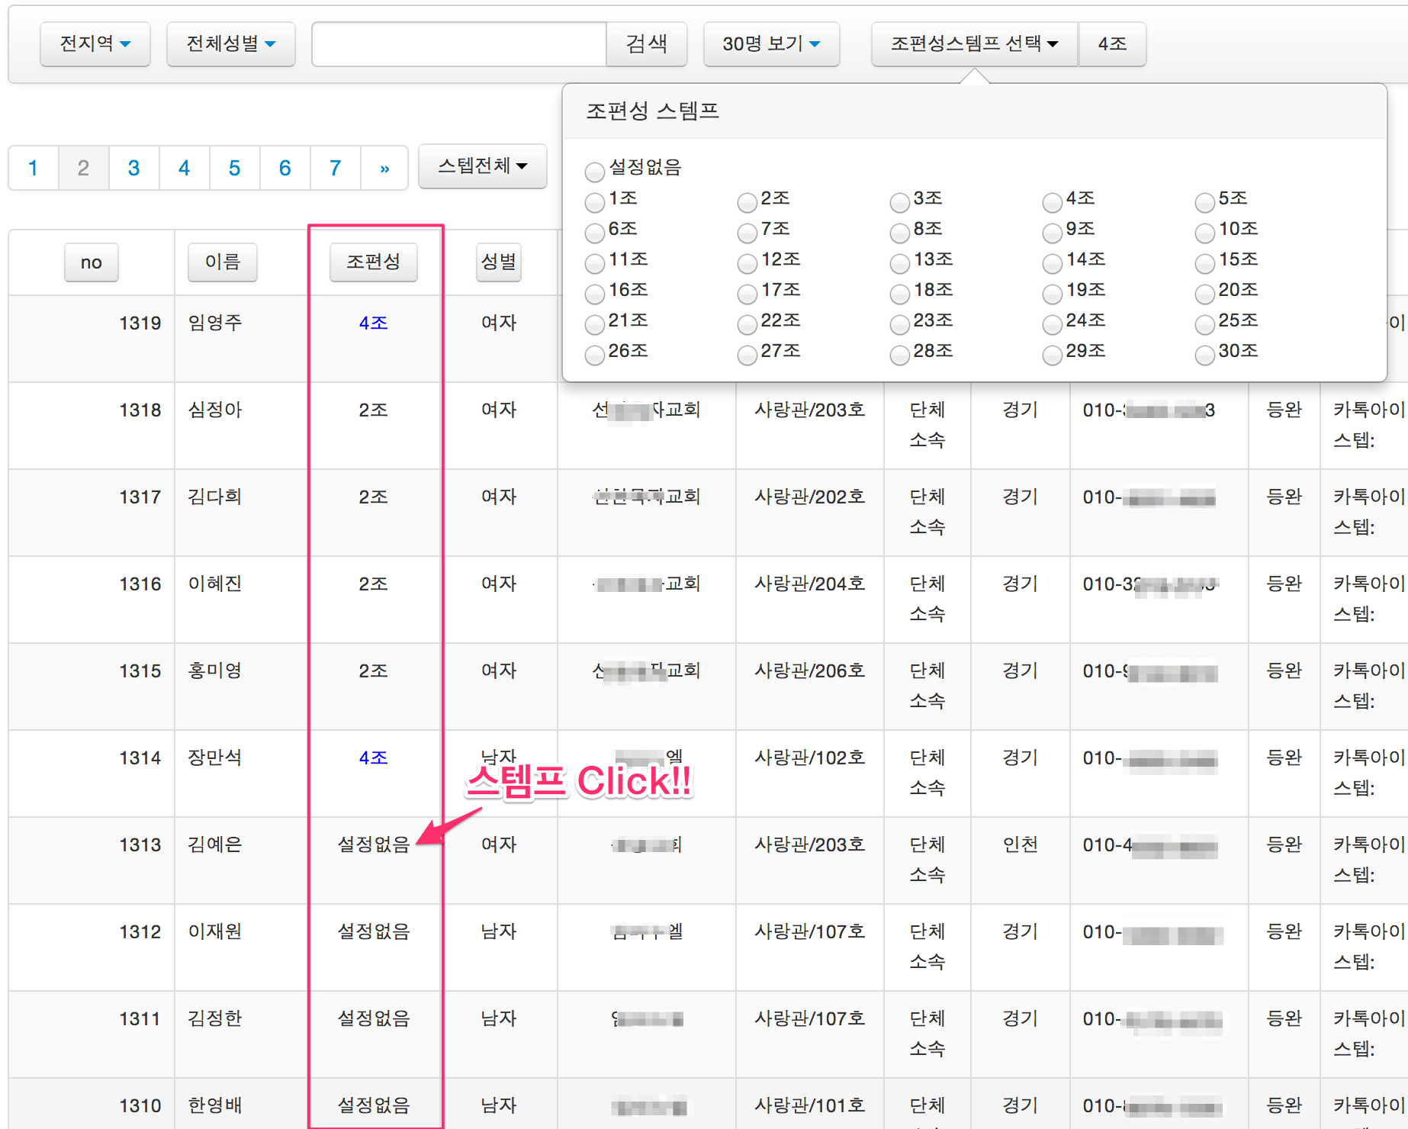The image size is (1408, 1129).
Task: Click 2조 in the 홍미영 row
Action: tap(374, 671)
